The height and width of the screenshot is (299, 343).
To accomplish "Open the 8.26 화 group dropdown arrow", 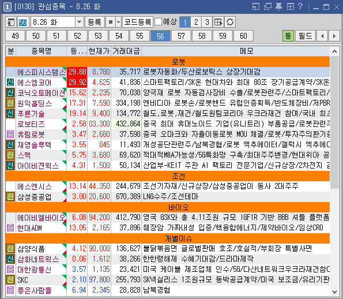I will (79, 22).
